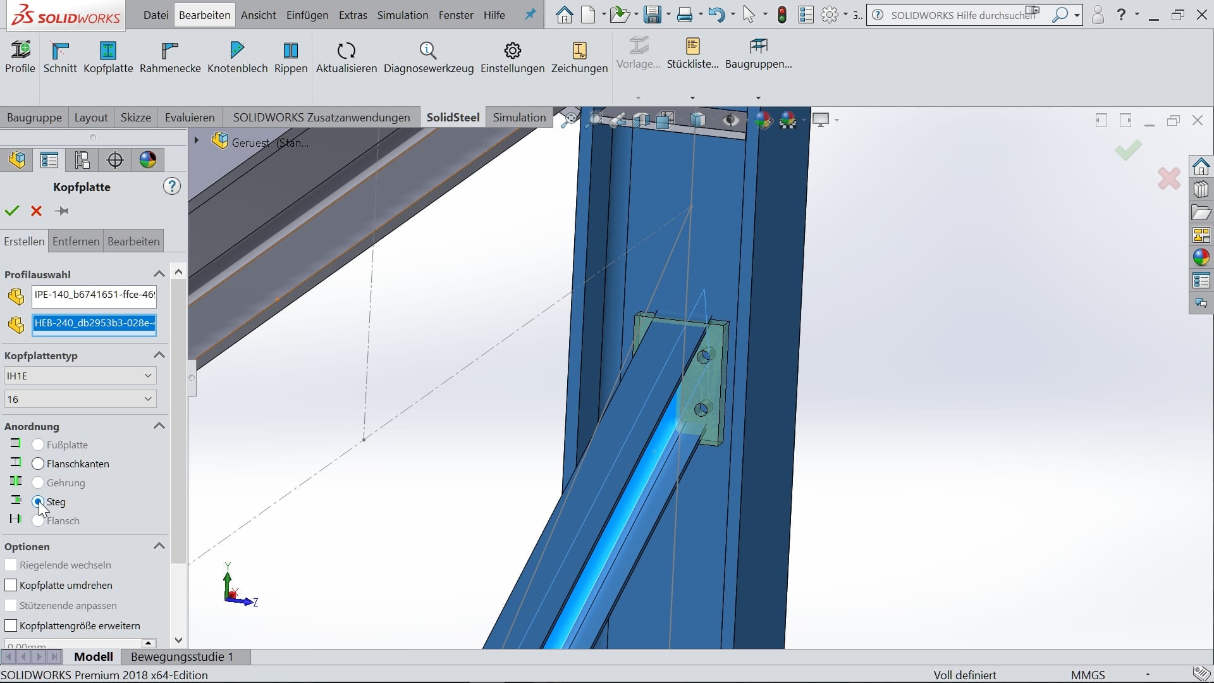Switch to the Evaluieren tab
Image resolution: width=1214 pixels, height=683 pixels.
point(190,118)
